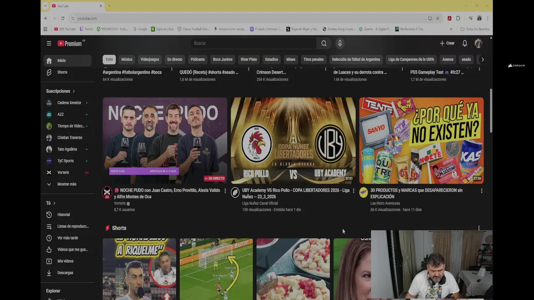Expand Mostrar más subscriptions

click(x=68, y=184)
